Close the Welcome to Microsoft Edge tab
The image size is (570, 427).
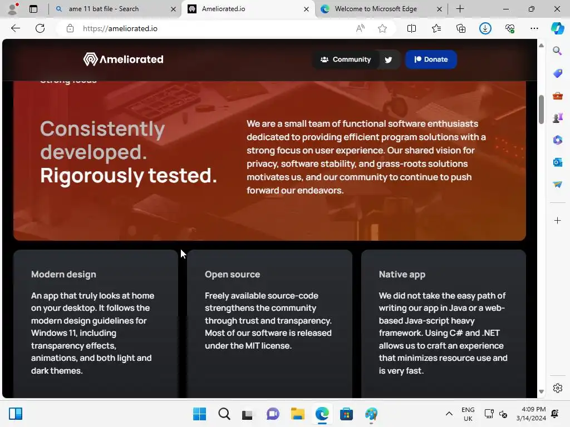[439, 9]
